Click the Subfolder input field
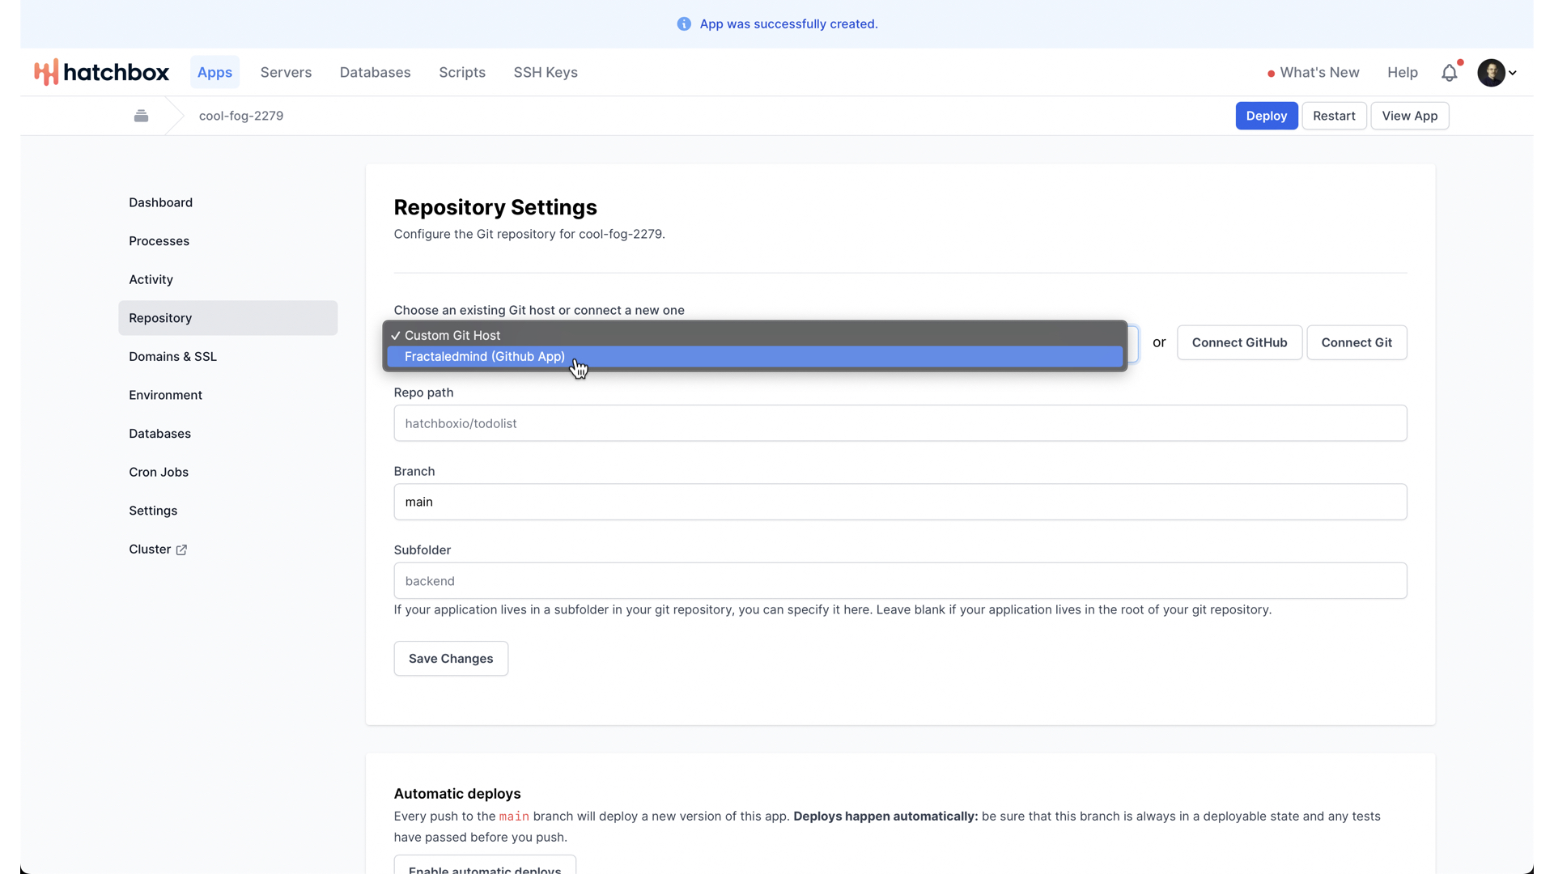The image size is (1554, 874). pyautogui.click(x=900, y=581)
